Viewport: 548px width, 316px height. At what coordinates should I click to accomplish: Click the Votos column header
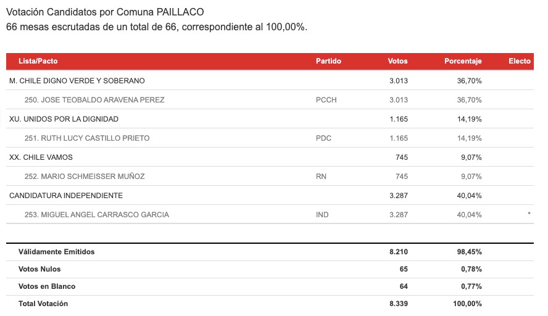pyautogui.click(x=397, y=61)
